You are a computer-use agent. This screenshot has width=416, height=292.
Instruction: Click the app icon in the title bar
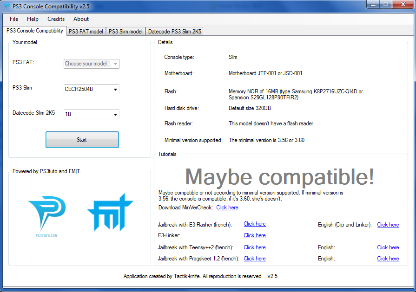click(7, 6)
